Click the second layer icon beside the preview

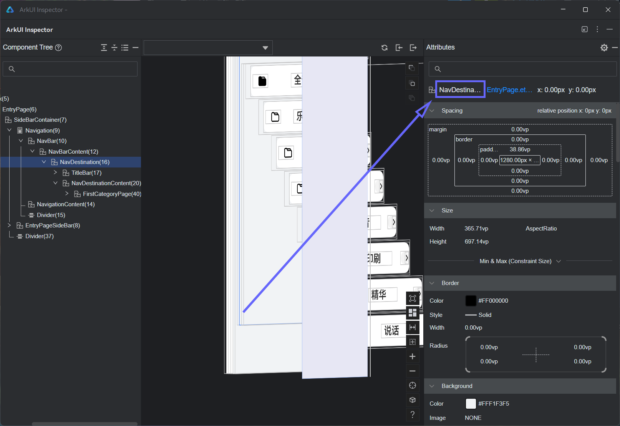coord(412,83)
